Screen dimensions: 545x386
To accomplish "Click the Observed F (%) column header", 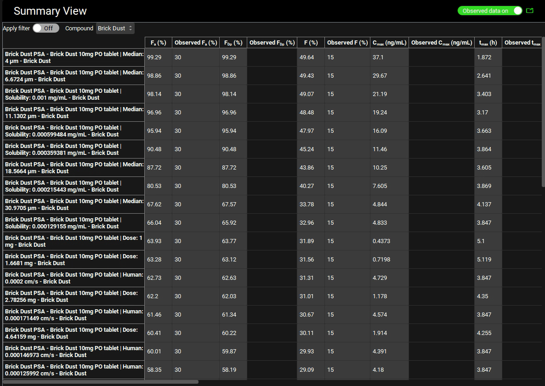I will tap(347, 43).
